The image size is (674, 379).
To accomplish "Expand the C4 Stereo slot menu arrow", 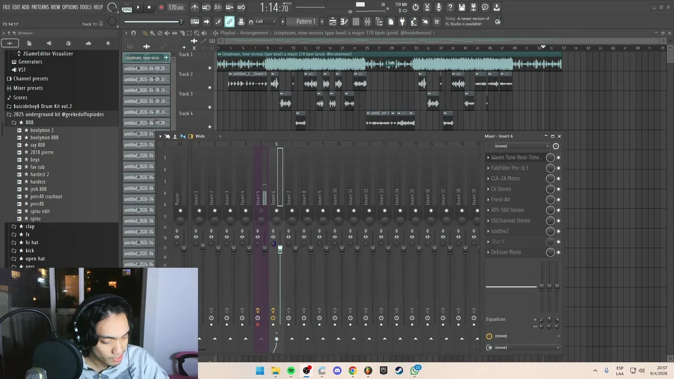I will point(488,189).
